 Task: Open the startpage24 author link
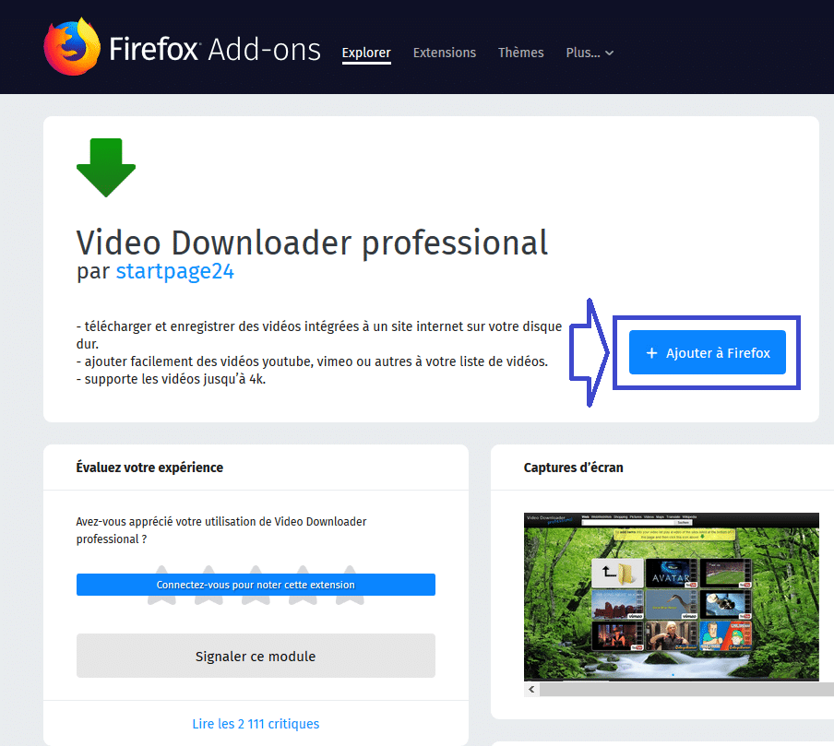(x=175, y=271)
